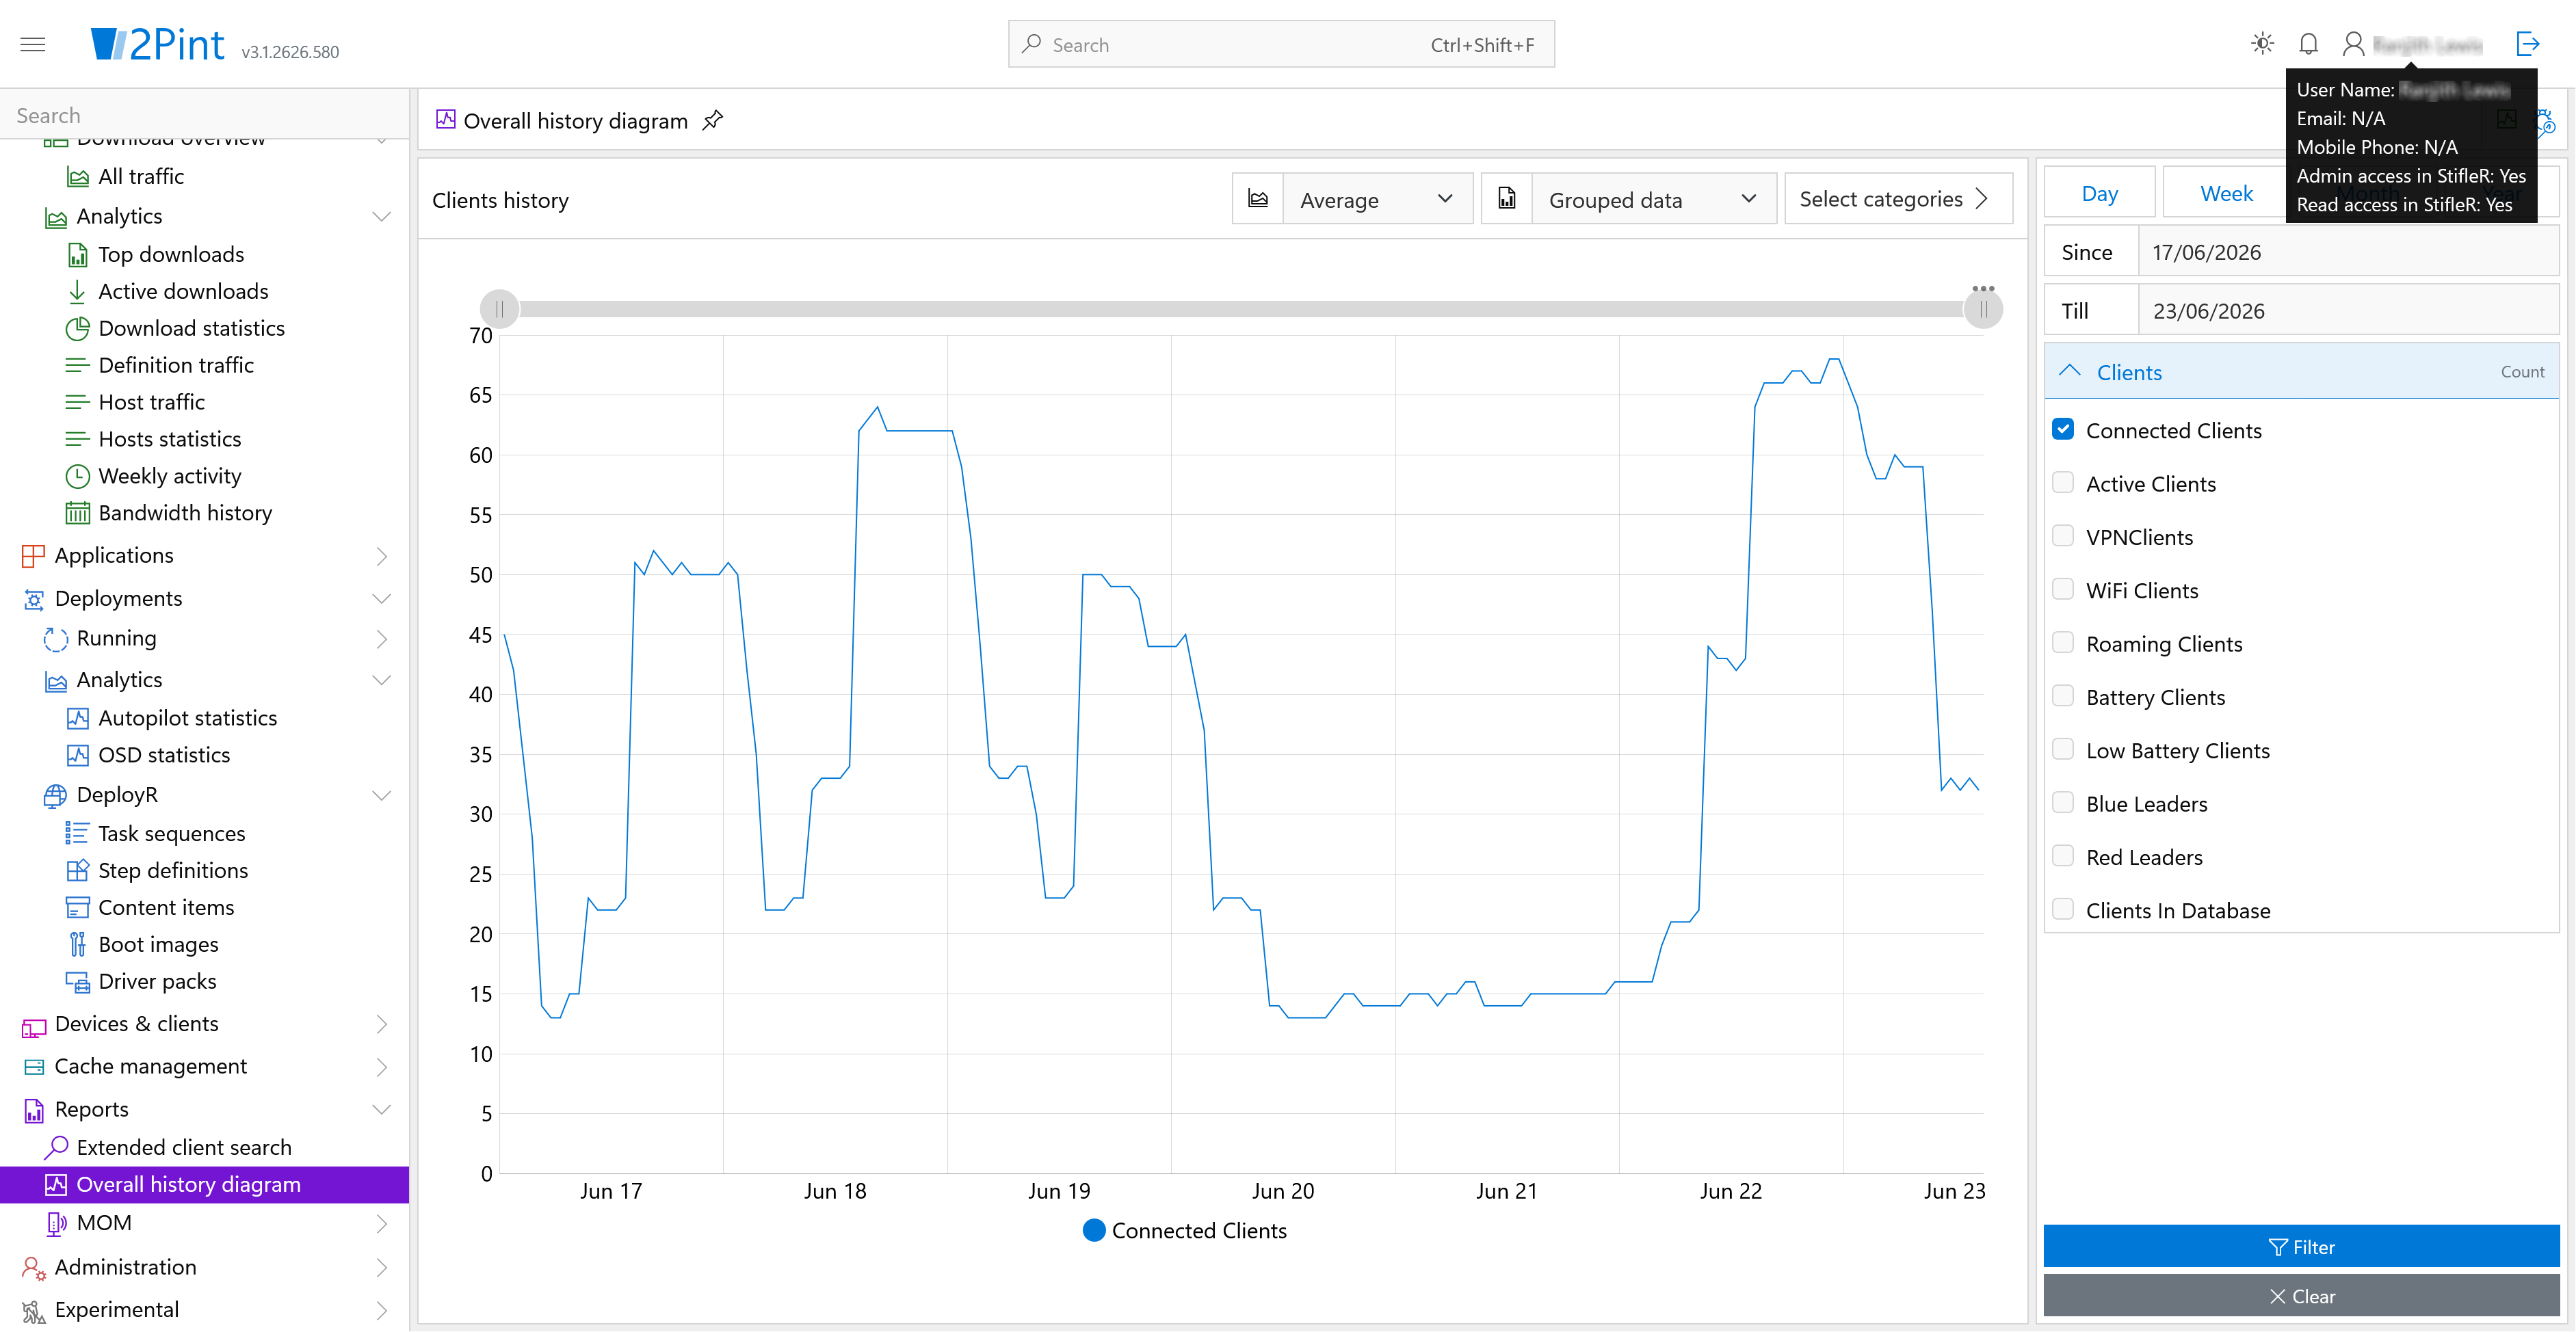The width and height of the screenshot is (2576, 1332).
Task: Open Boot images page
Action: click(158, 945)
